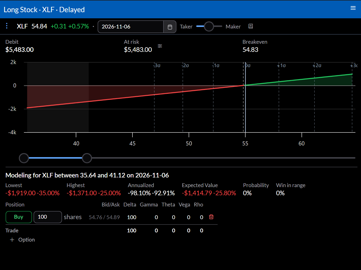
Task: Click the At risk label
Action: click(131, 42)
